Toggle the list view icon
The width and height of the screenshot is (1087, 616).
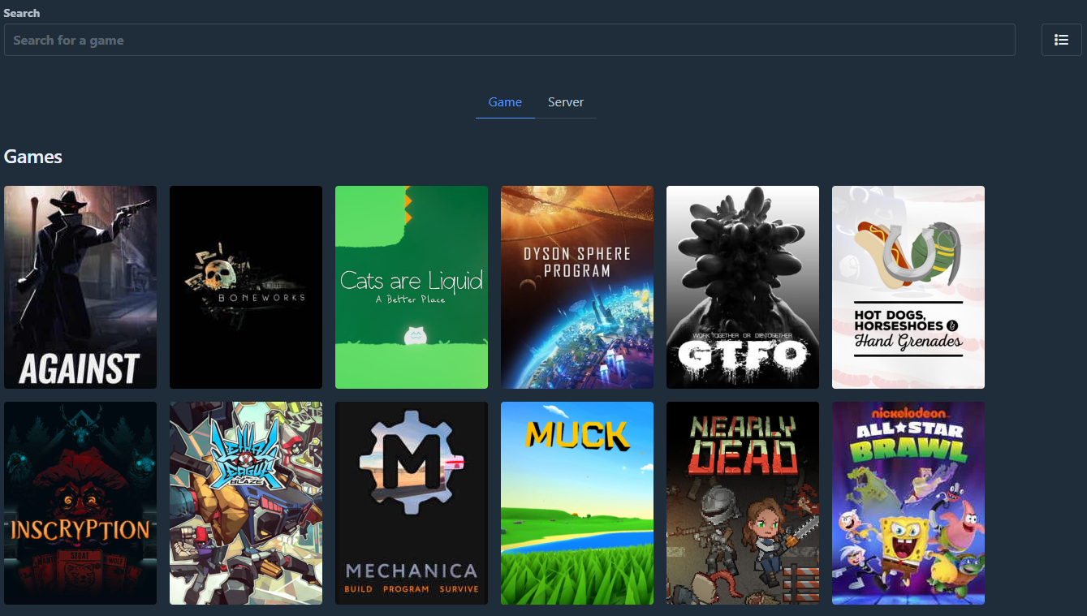(x=1061, y=40)
